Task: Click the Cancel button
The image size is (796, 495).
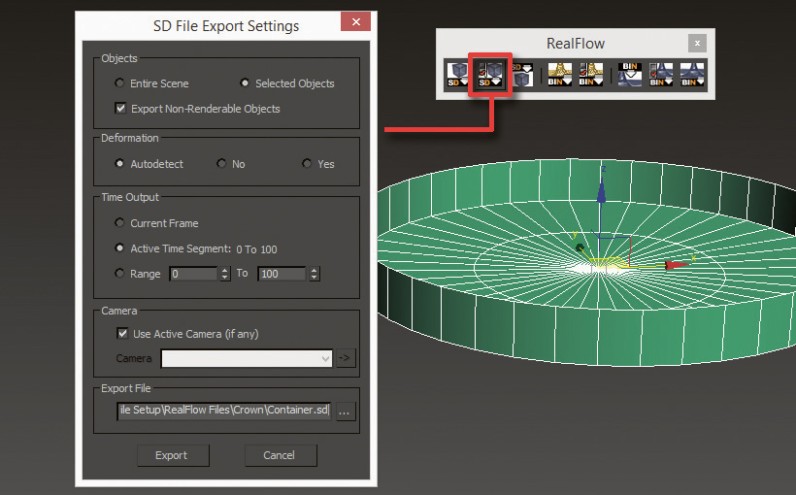Action: (x=280, y=455)
